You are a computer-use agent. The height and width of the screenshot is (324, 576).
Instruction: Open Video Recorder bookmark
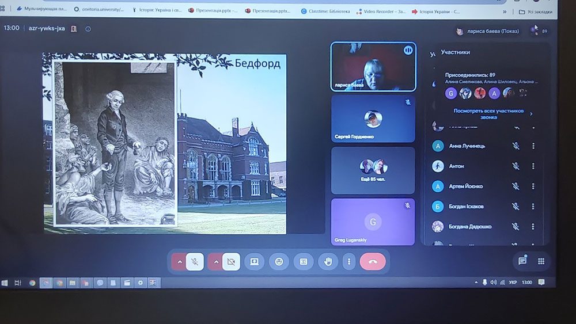381,12
